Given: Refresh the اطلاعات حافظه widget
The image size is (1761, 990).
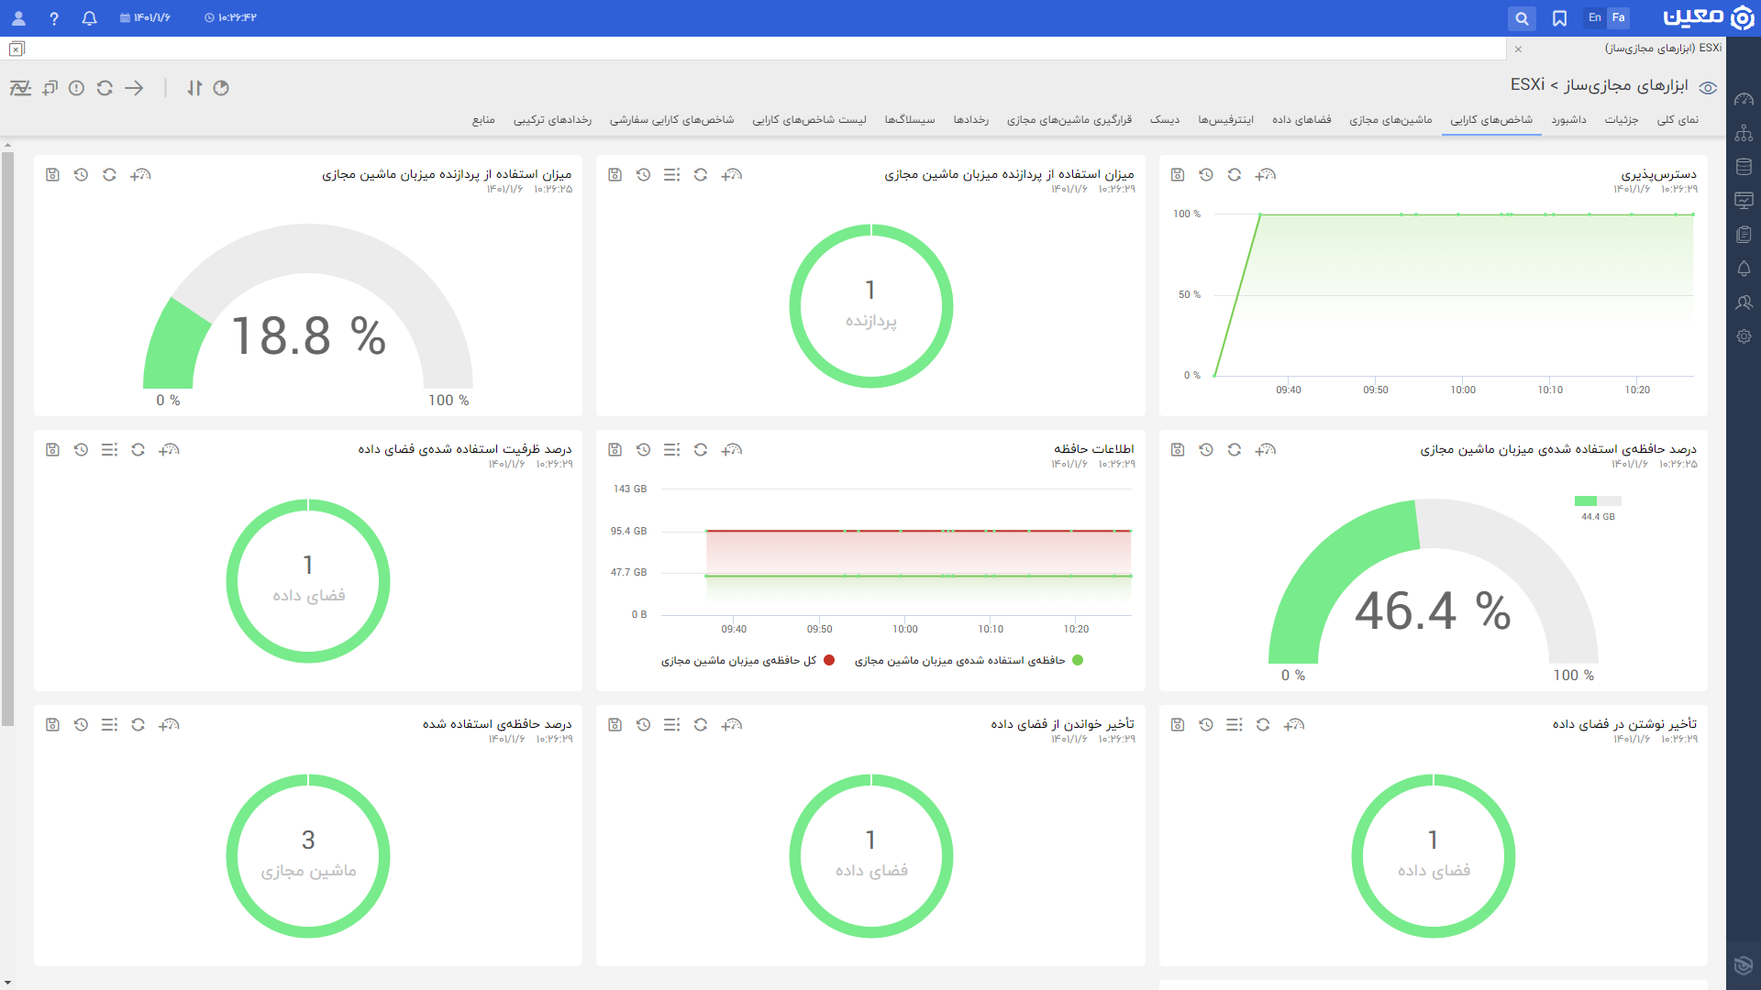Looking at the screenshot, I should tap(701, 449).
